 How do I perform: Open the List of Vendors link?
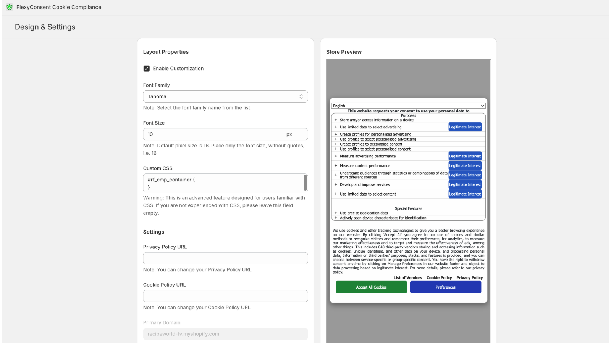[x=407, y=278]
